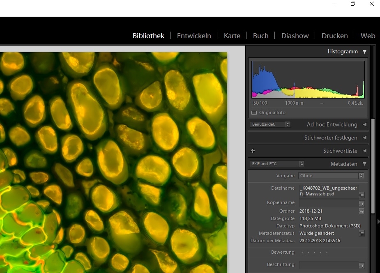Click the histogram graph's blue shadows region
The image size is (380, 273).
tap(264, 82)
